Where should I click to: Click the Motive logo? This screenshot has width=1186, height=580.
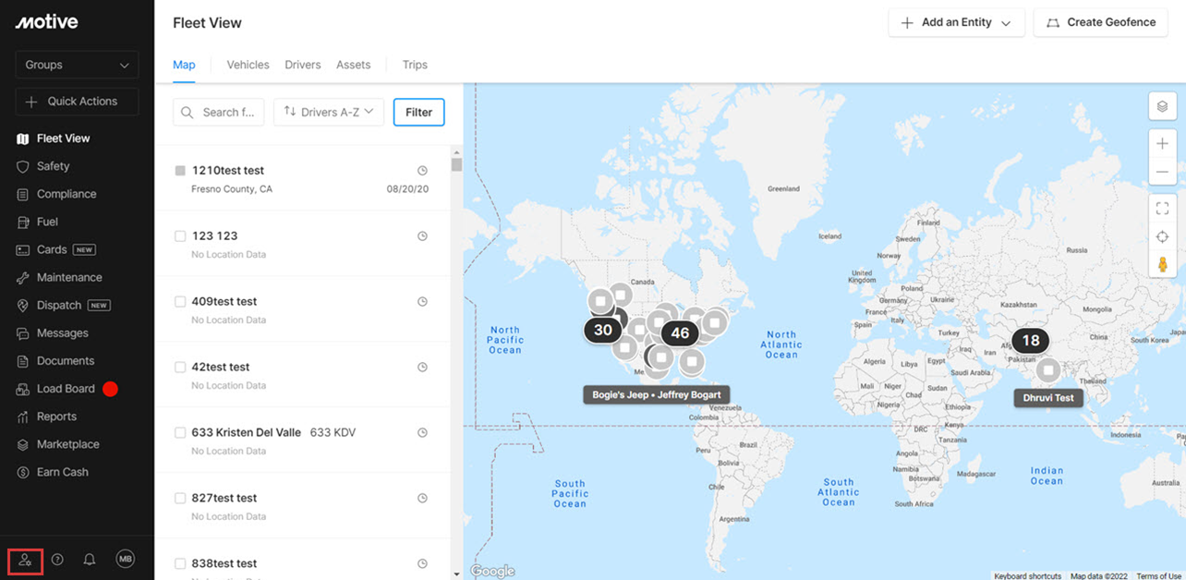pyautogui.click(x=46, y=22)
